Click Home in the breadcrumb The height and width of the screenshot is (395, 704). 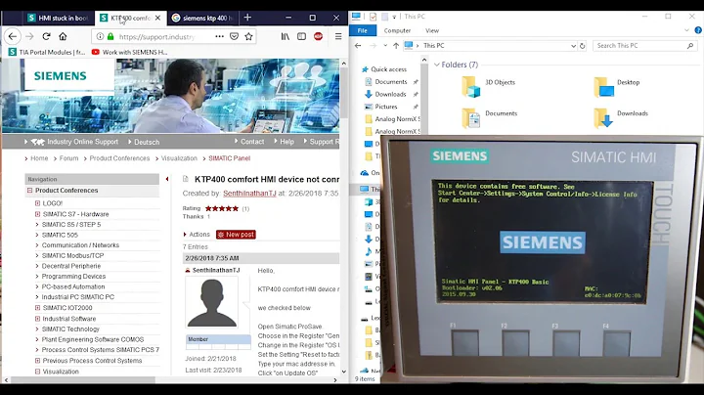point(39,158)
